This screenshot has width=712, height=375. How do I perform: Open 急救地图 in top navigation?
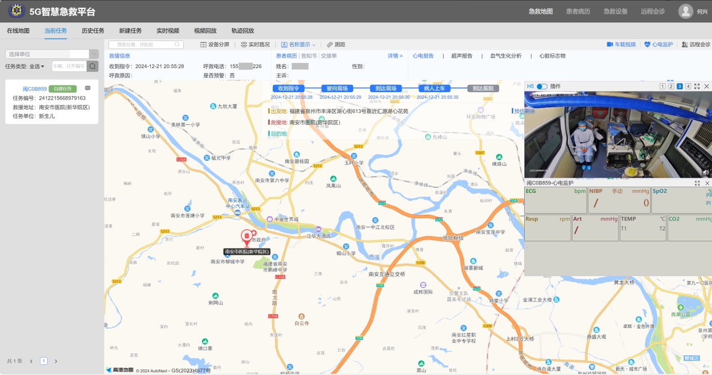540,11
